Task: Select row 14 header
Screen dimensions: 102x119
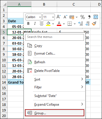Action: click(x=4, y=82)
